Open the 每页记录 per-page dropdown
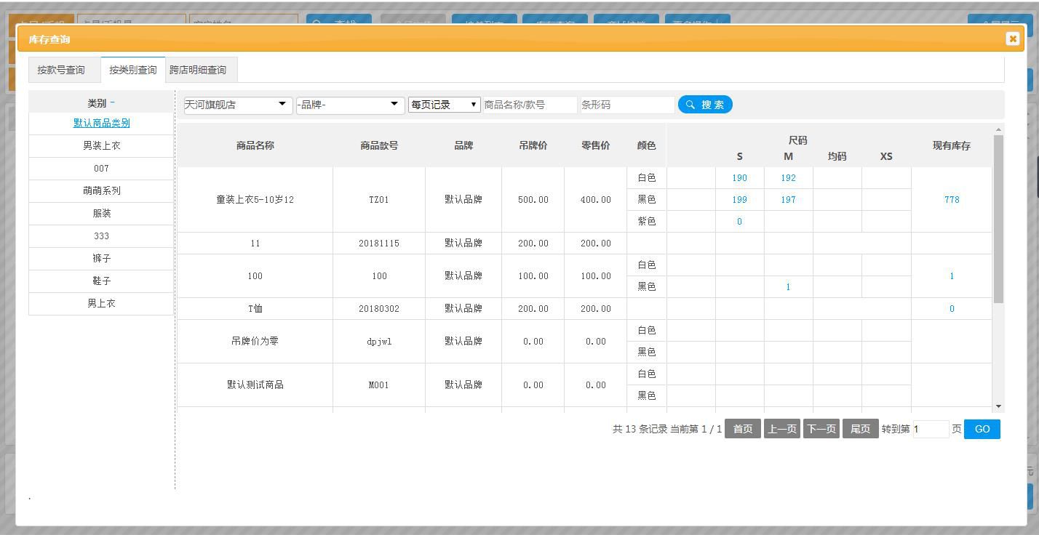Screen dimensions: 1039x535 444,105
